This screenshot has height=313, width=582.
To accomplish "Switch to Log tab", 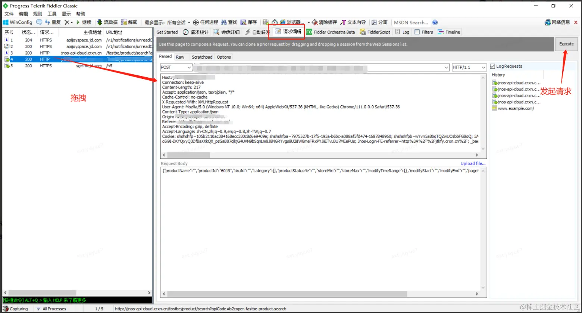I will (403, 32).
